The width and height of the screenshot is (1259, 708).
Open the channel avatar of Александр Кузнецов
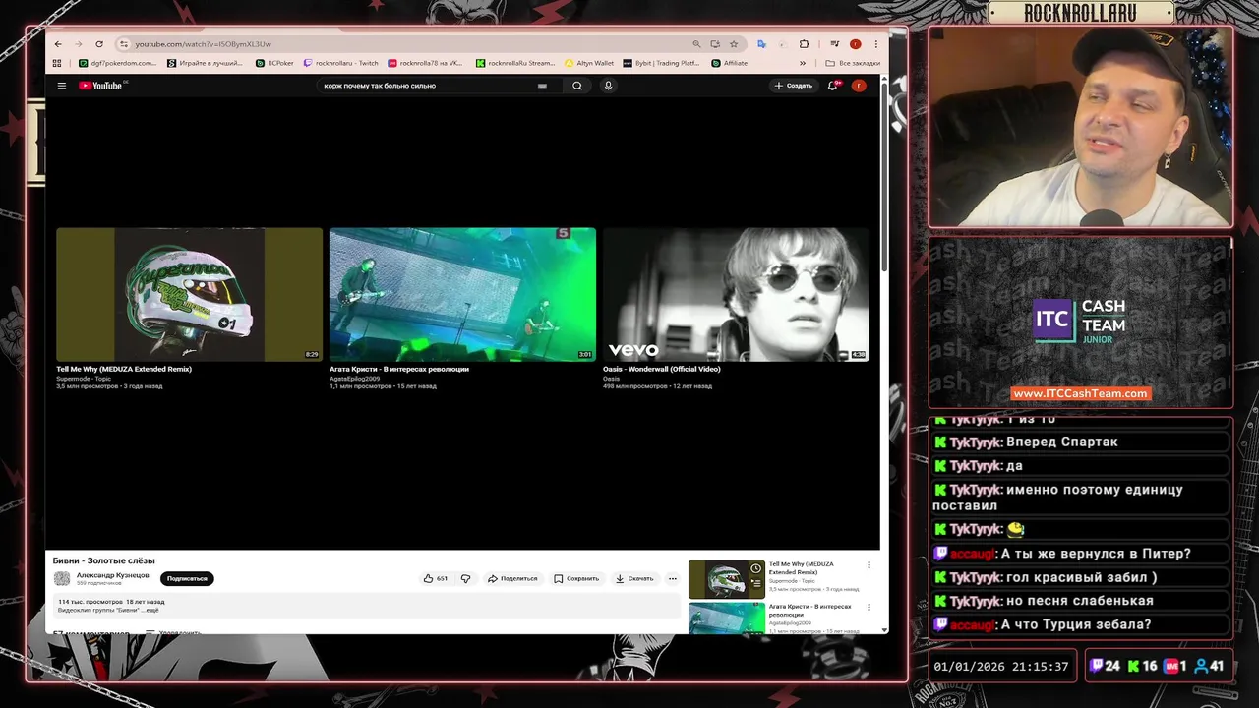click(62, 578)
